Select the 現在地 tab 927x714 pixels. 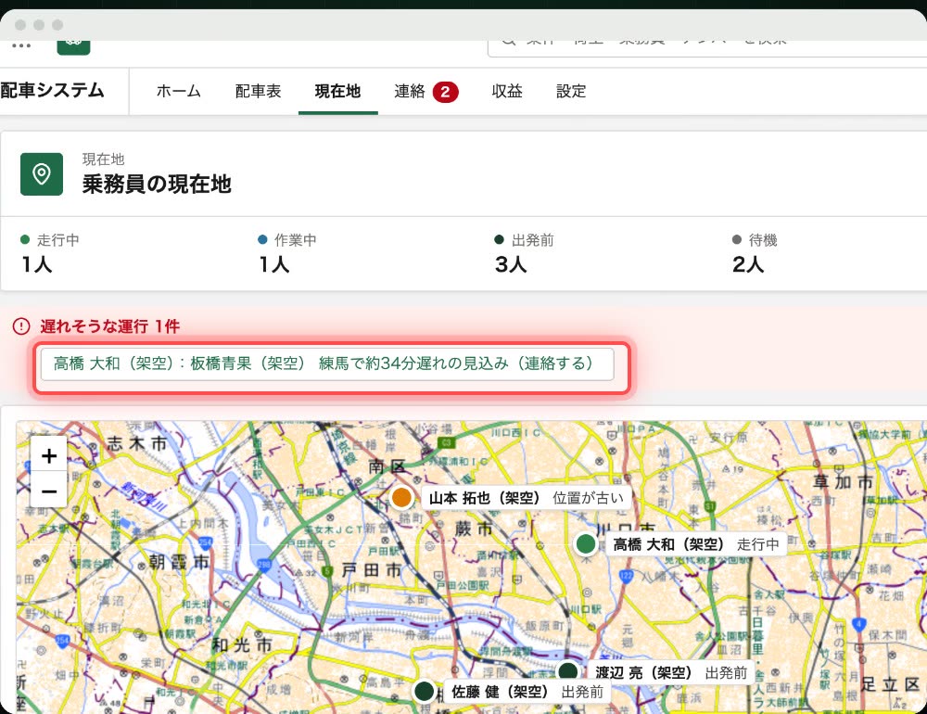click(x=337, y=91)
